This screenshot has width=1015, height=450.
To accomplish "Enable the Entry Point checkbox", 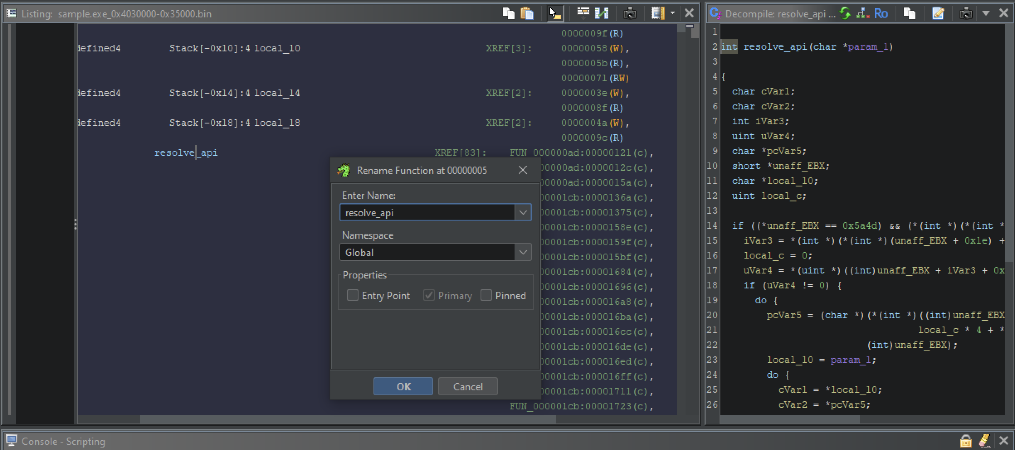I will pyautogui.click(x=352, y=295).
